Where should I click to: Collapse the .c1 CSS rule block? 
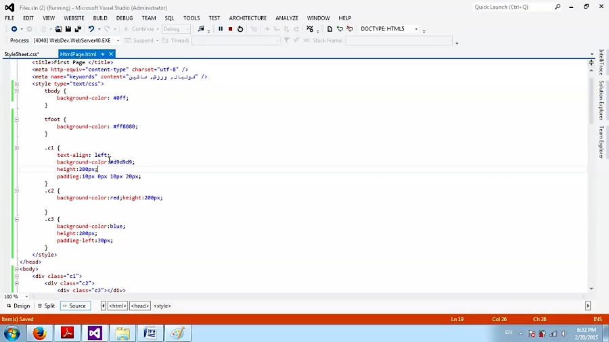coord(17,148)
